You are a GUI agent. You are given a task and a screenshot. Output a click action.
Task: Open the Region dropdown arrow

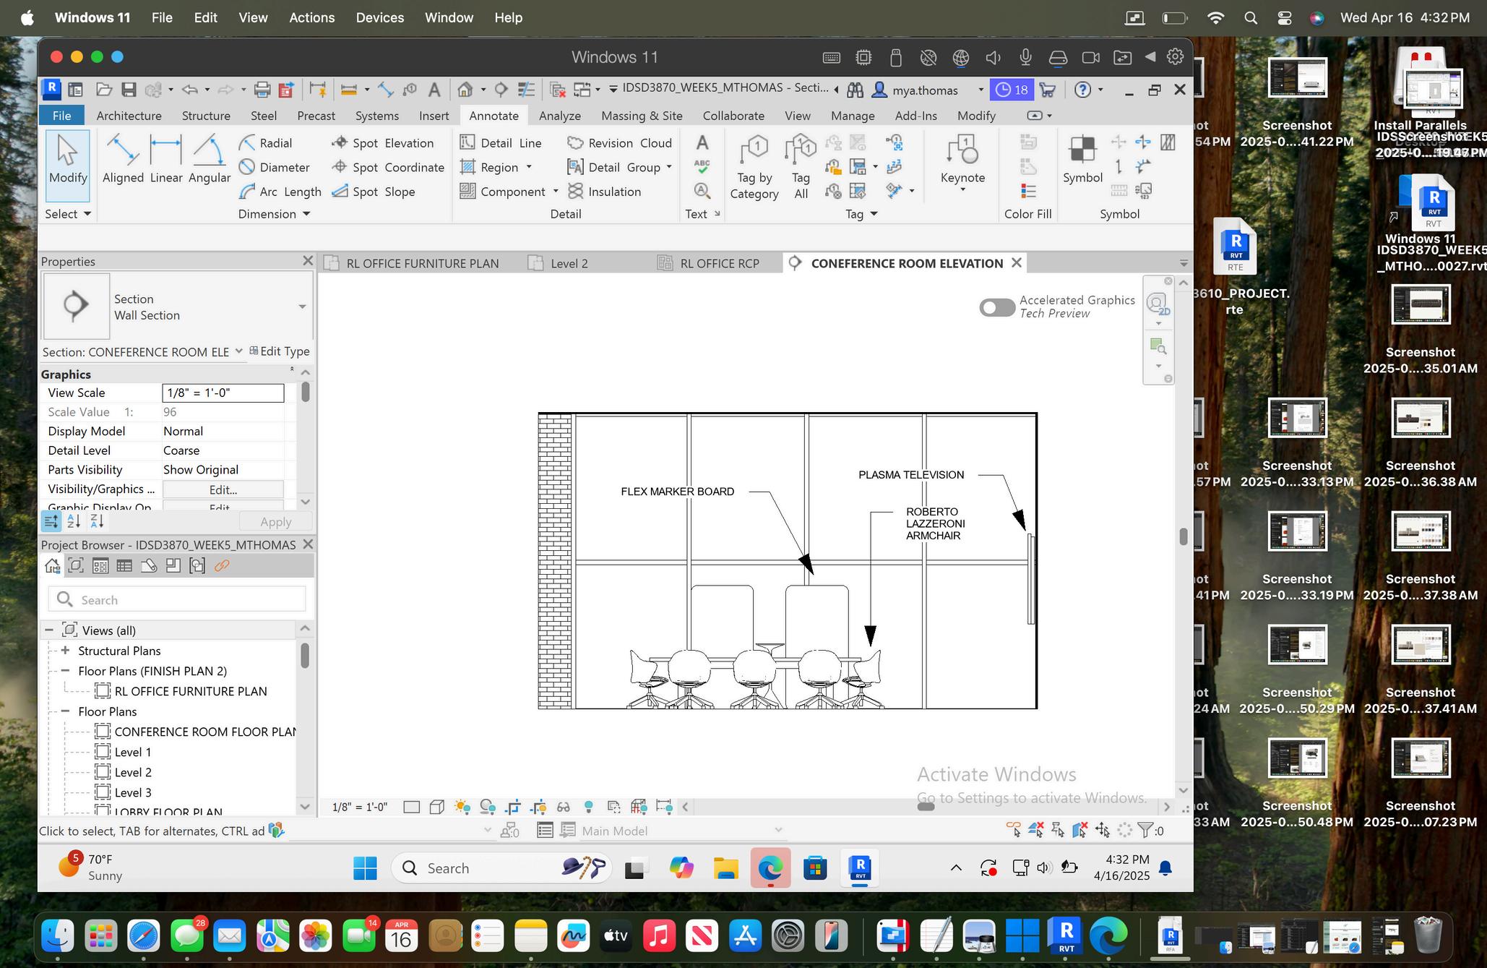pos(529,167)
